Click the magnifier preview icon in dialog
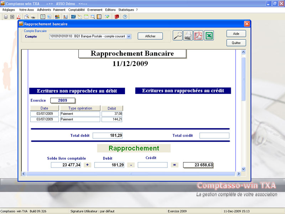This screenshot has height=214, width=285. click(177, 36)
